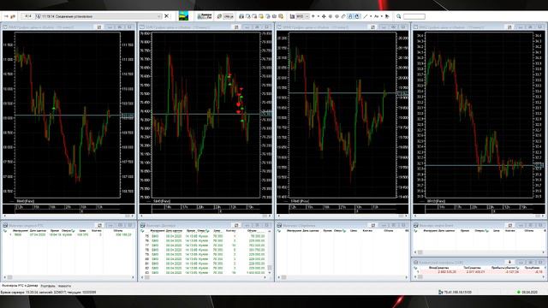This screenshot has width=548, height=308.
Task: Click the magnifier search icon in toolbar
Action: coord(398,16)
